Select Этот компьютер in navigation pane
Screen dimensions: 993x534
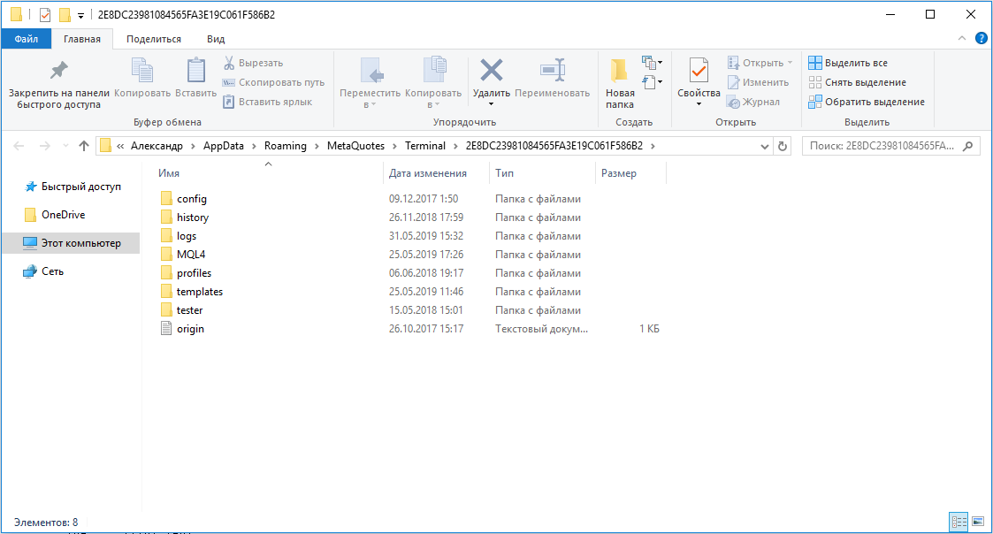[80, 243]
